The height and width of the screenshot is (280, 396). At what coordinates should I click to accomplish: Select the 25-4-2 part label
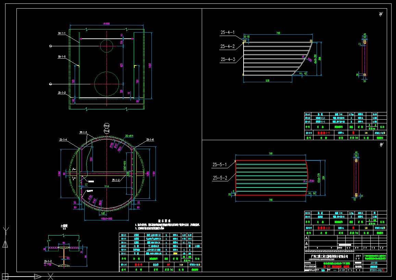point(227,47)
